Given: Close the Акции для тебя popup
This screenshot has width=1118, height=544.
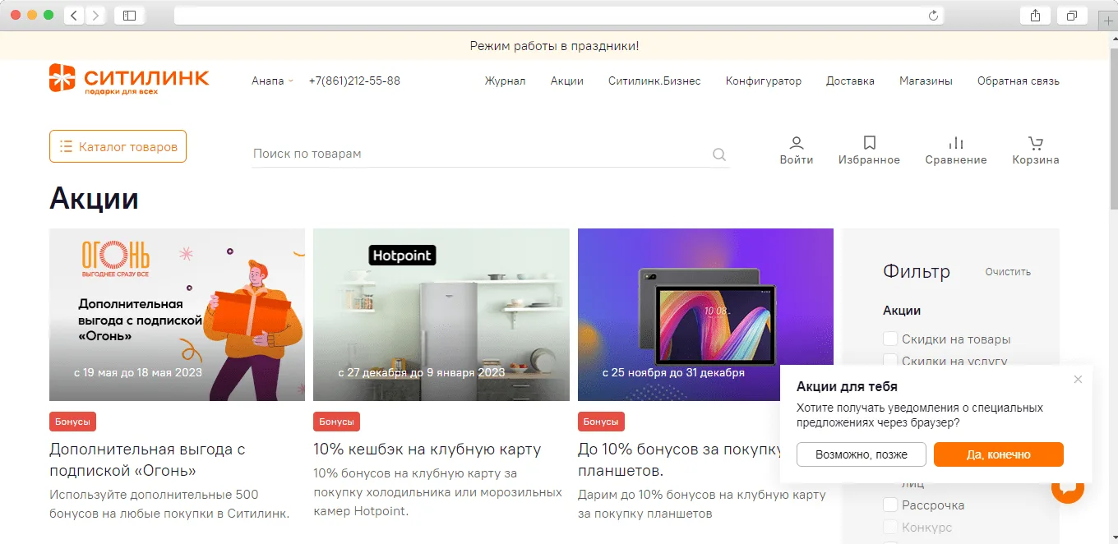Looking at the screenshot, I should coord(1078,380).
